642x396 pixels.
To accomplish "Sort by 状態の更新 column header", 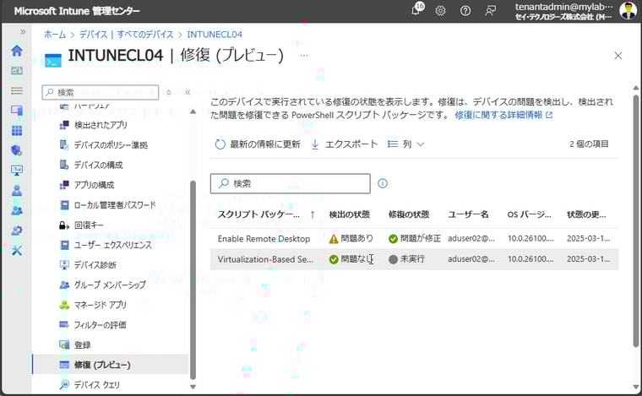I will coord(586,214).
